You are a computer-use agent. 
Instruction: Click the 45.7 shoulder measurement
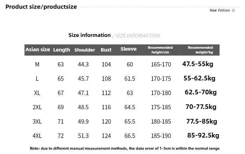(83, 79)
